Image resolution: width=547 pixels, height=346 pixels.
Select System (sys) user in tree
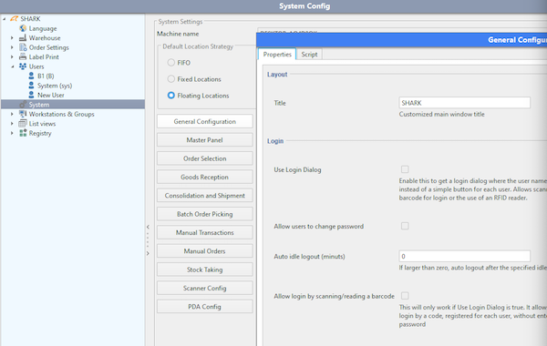(55, 86)
